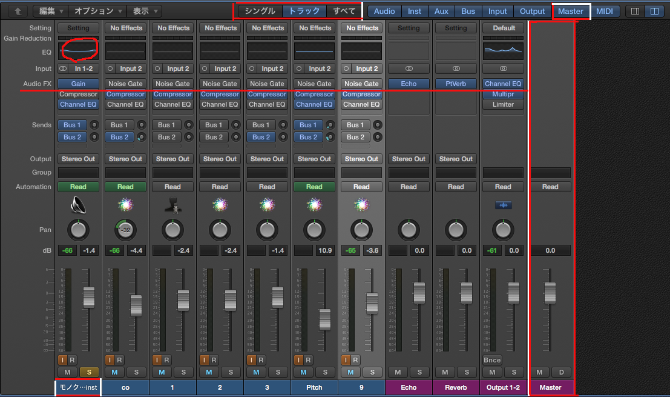Screen dimensions: 670x397
Task: Switch to narrow channel strip view icon
Action: click(636, 11)
